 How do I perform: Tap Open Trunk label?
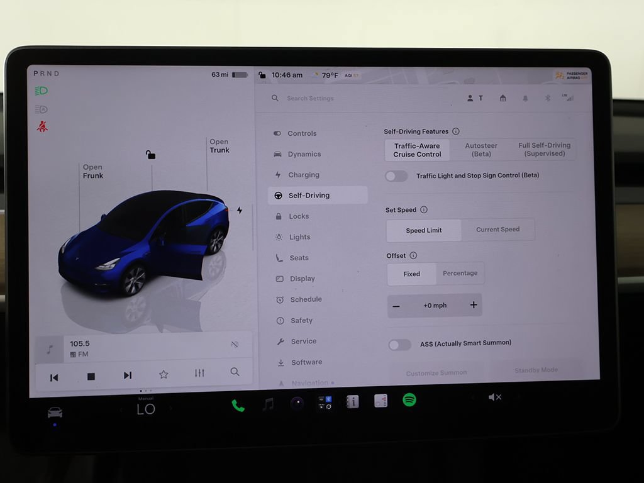pyautogui.click(x=219, y=146)
